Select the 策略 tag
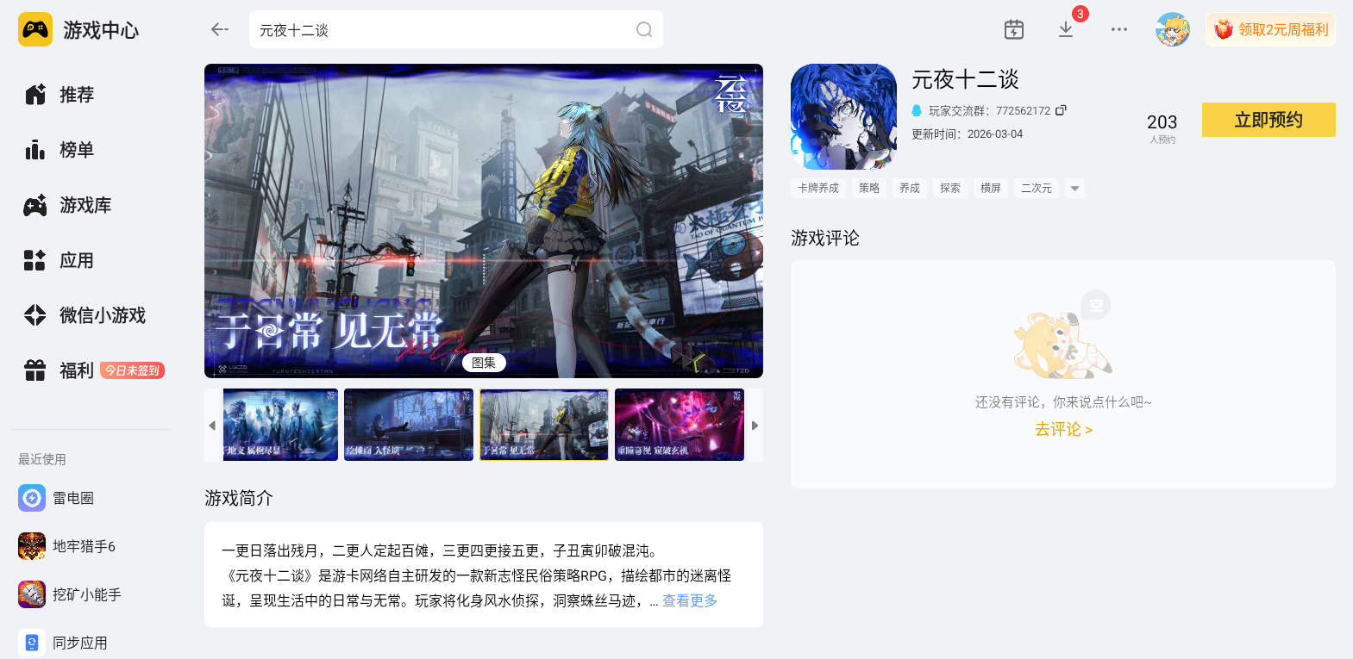1353x659 pixels. click(869, 188)
